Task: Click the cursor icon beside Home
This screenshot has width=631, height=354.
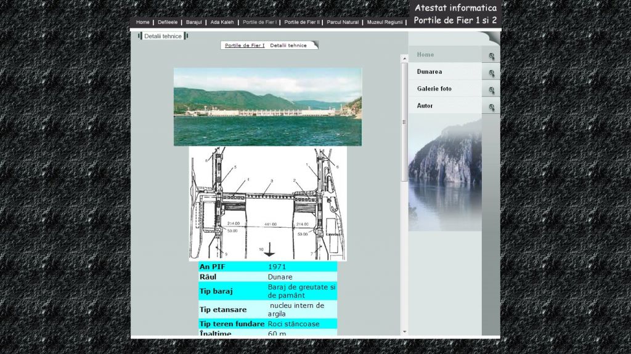Action: (491, 56)
